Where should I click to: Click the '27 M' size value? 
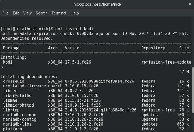(184, 72)
